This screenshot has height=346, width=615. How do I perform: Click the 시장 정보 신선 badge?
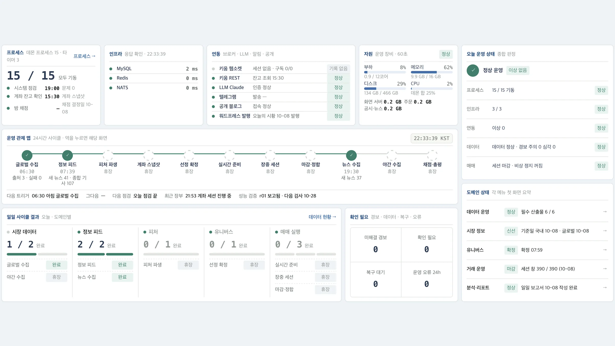point(511,231)
